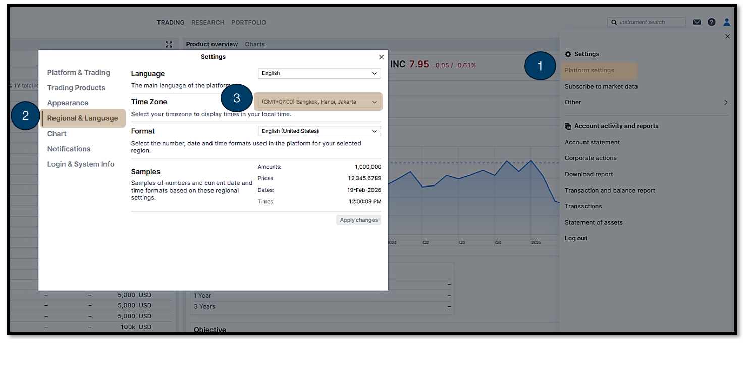The image size is (743, 372).
Task: Click the expand panel fullscreen icon
Action: [169, 44]
